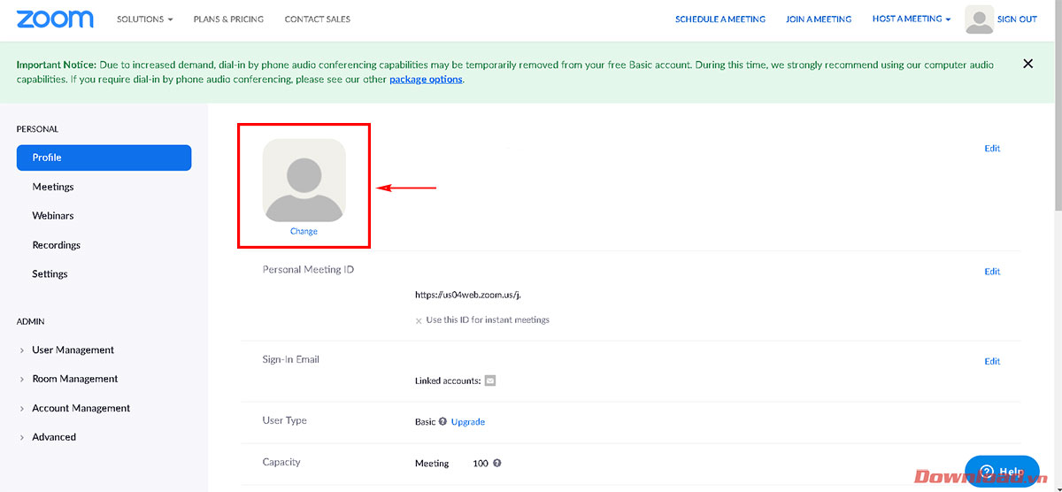This screenshot has height=492, width=1062.
Task: Open the Host a Meeting dropdown
Action: tap(911, 19)
